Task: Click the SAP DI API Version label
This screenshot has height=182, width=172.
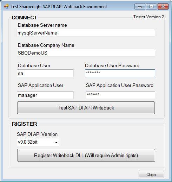Action: coord(37,134)
